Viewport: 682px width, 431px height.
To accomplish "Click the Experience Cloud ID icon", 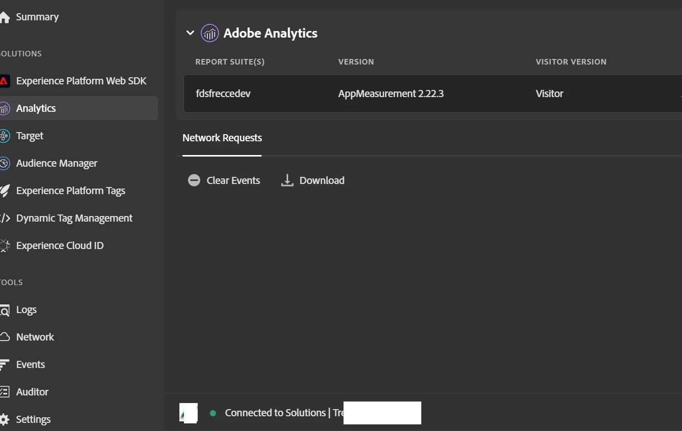I will coord(5,245).
